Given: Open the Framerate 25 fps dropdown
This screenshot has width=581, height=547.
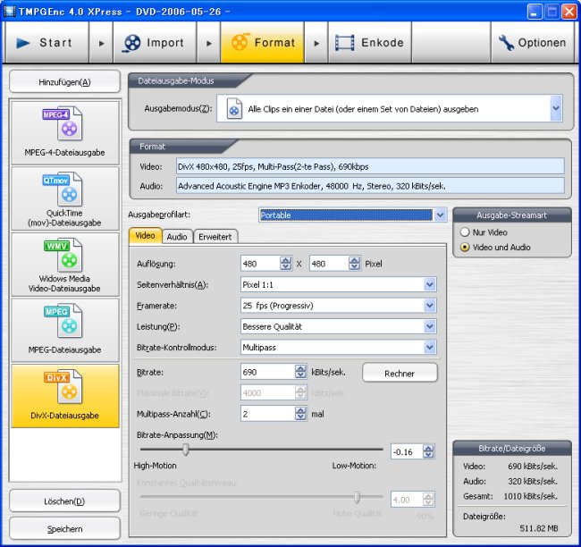Looking at the screenshot, I should (x=430, y=306).
